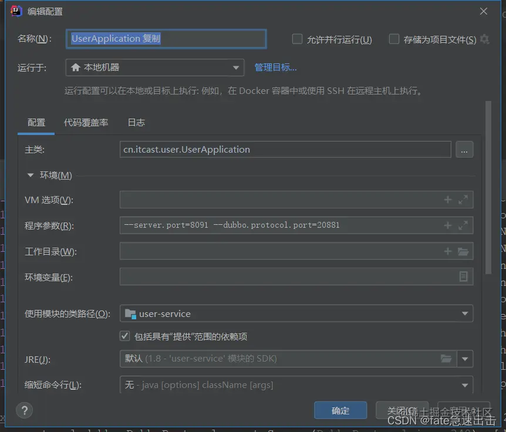Check the 存储为项目文件 option
The height and width of the screenshot is (432, 506).
pyautogui.click(x=394, y=39)
